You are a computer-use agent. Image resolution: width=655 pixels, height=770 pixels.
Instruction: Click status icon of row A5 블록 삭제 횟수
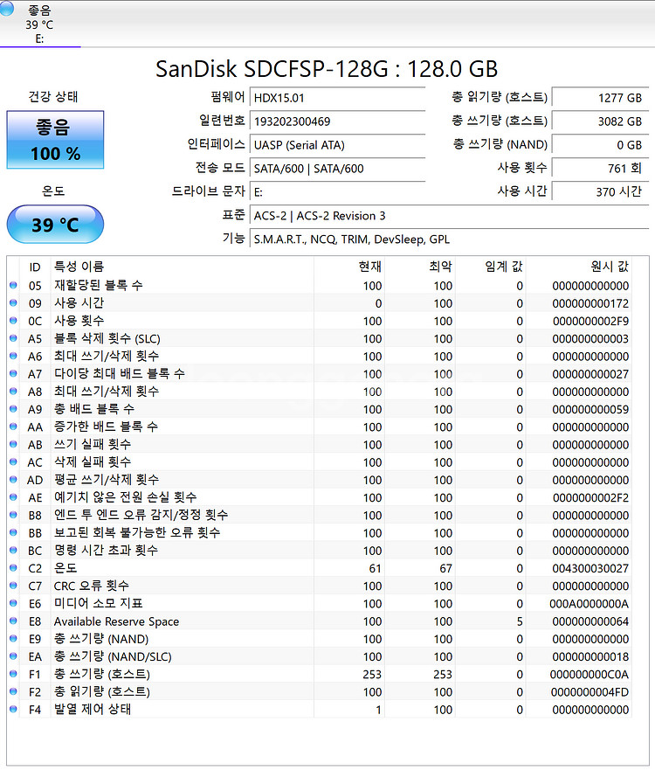[x=13, y=338]
